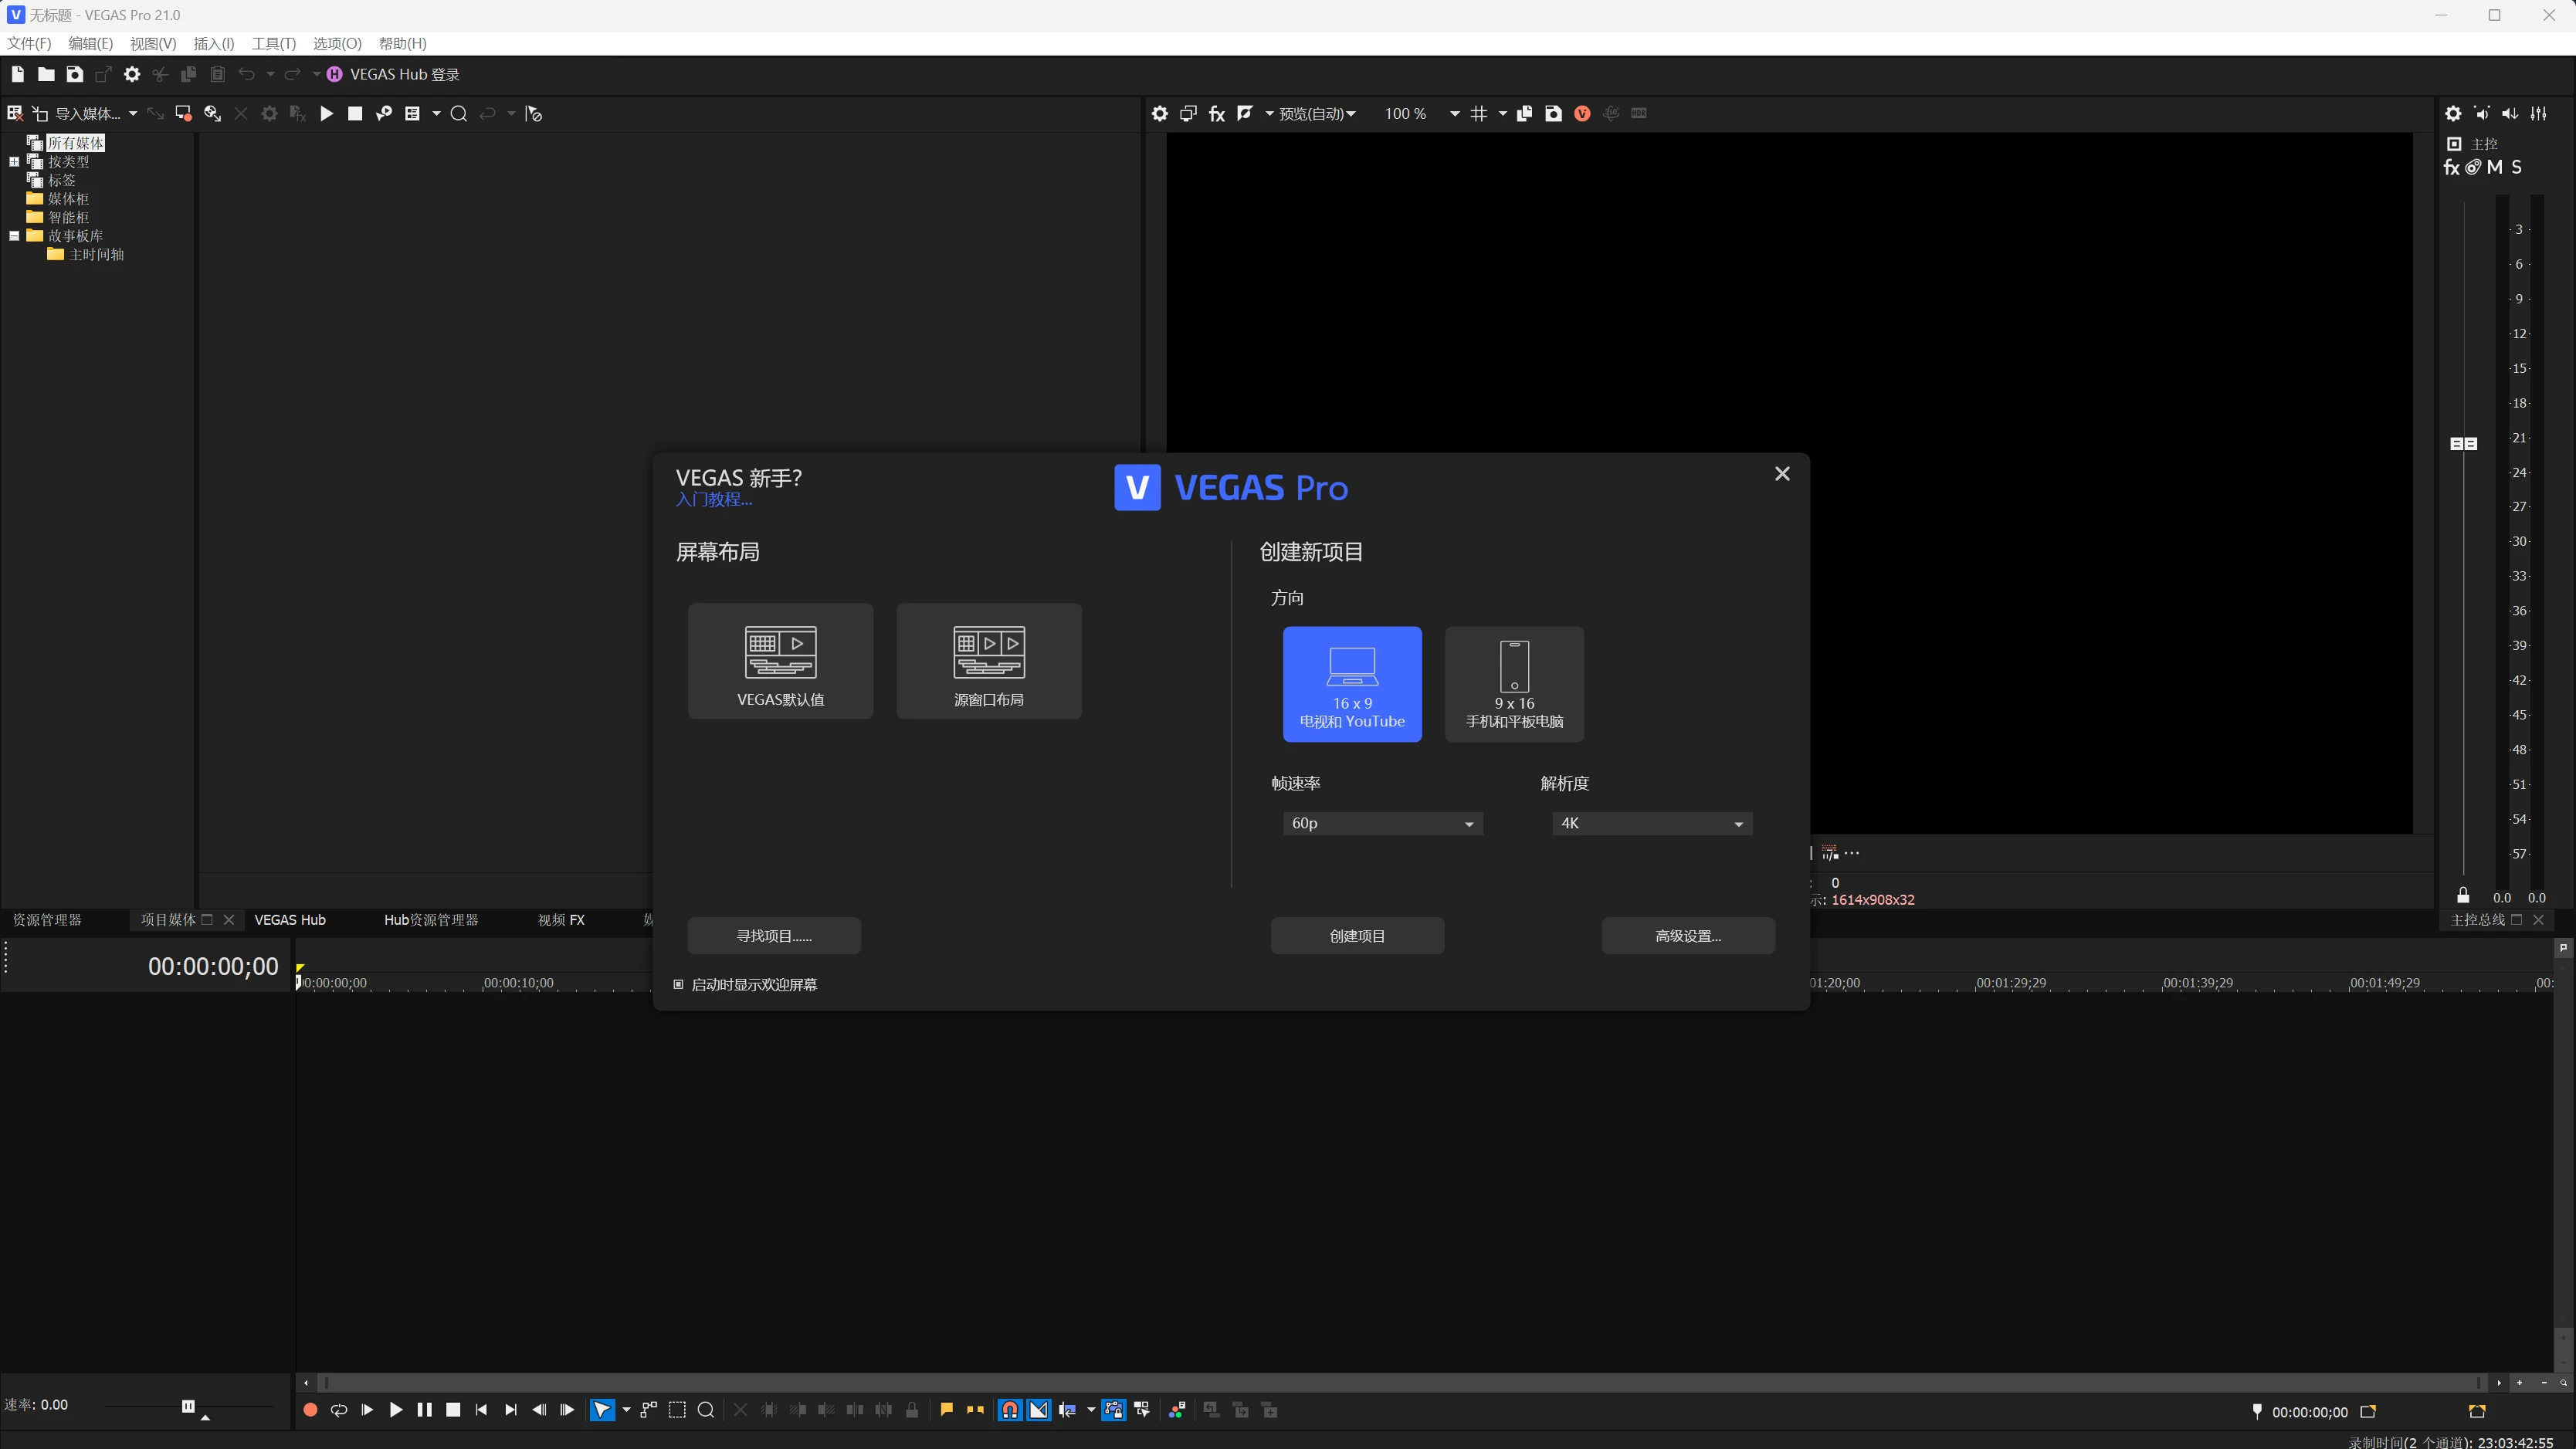Click the New project icon in the main toolbar
Image resolution: width=2576 pixels, height=1449 pixels.
tap(17, 74)
